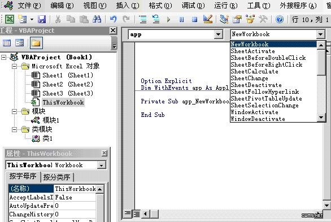Open the 插入(I) menu
The image size is (331, 222).
pyautogui.click(x=128, y=6)
